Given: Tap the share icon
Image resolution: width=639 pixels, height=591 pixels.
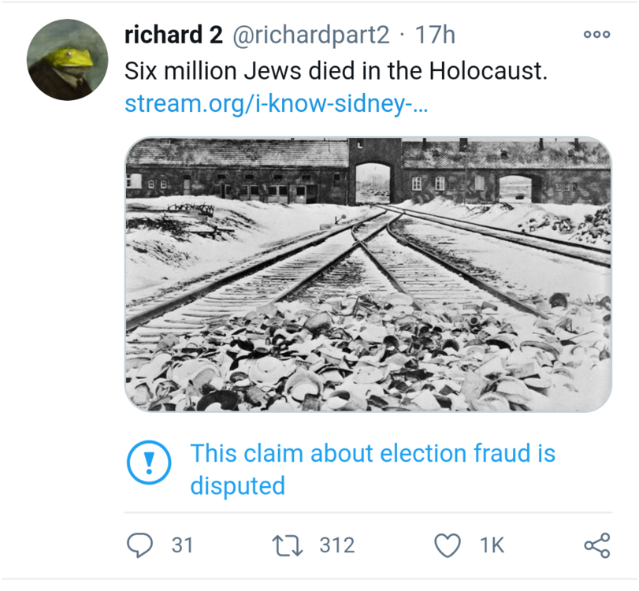Looking at the screenshot, I should (x=596, y=545).
